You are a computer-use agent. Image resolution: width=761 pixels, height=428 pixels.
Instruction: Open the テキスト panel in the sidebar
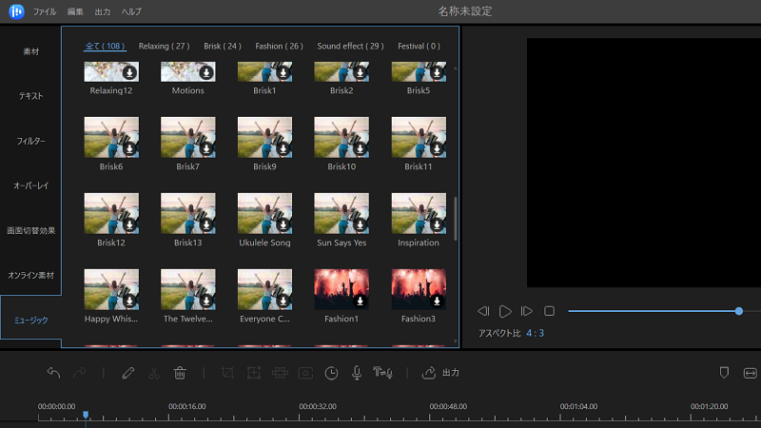click(x=30, y=96)
